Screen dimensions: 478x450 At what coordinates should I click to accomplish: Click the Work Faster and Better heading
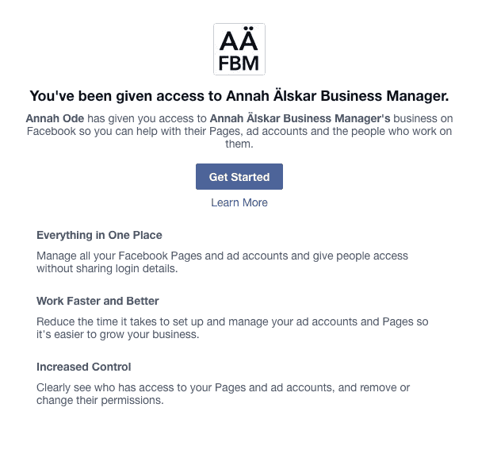tap(98, 302)
